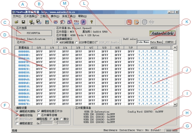Click 芯片容量 4096 Words + 128 Bytes text
The height and width of the screenshot is (133, 192).
click(78, 35)
